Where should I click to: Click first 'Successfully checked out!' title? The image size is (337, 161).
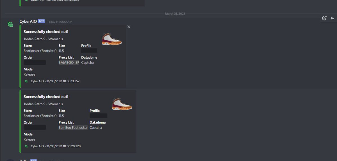coord(46,32)
